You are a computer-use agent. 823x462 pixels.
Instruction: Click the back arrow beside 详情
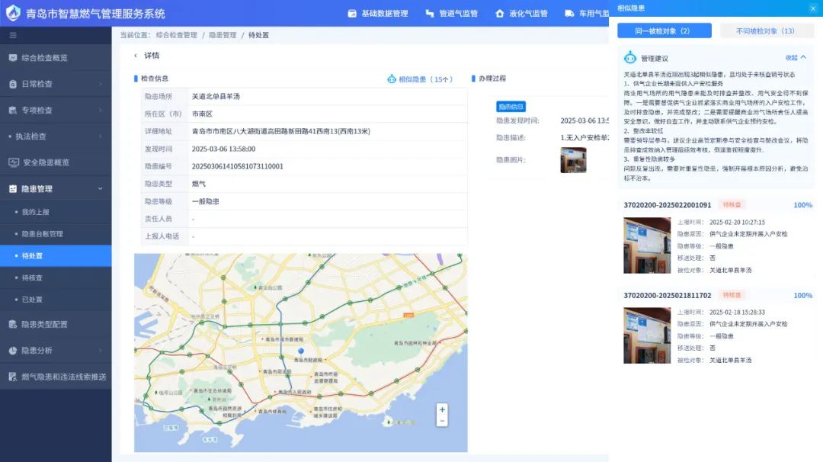click(136, 56)
